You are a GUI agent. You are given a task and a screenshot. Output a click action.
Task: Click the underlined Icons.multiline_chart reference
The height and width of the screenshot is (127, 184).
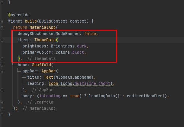point(85,84)
